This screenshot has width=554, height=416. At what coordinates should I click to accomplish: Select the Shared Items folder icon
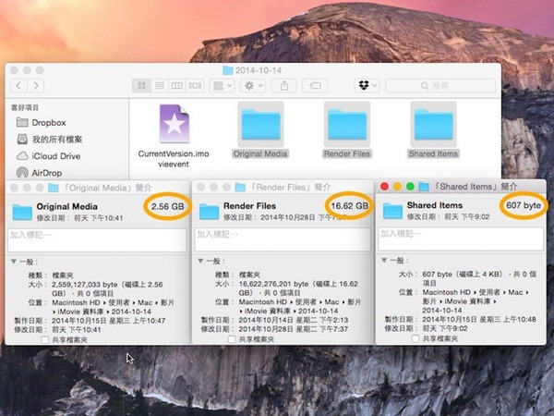tap(433, 124)
